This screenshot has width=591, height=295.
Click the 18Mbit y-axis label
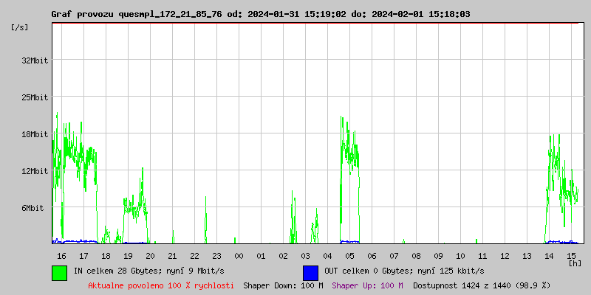[x=35, y=134]
